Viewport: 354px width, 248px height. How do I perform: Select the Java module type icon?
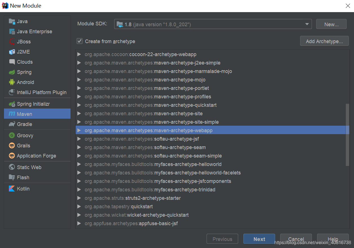coord(12,21)
